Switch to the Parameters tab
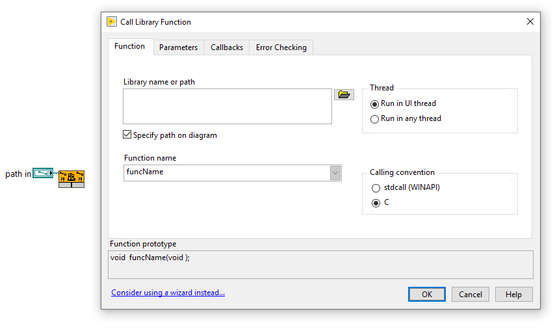The width and height of the screenshot is (555, 331). pos(178,47)
